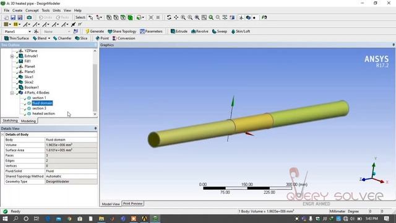The height and width of the screenshot is (223, 396).
Task: Click the Zoom to Fit icon
Action: click(197, 17)
